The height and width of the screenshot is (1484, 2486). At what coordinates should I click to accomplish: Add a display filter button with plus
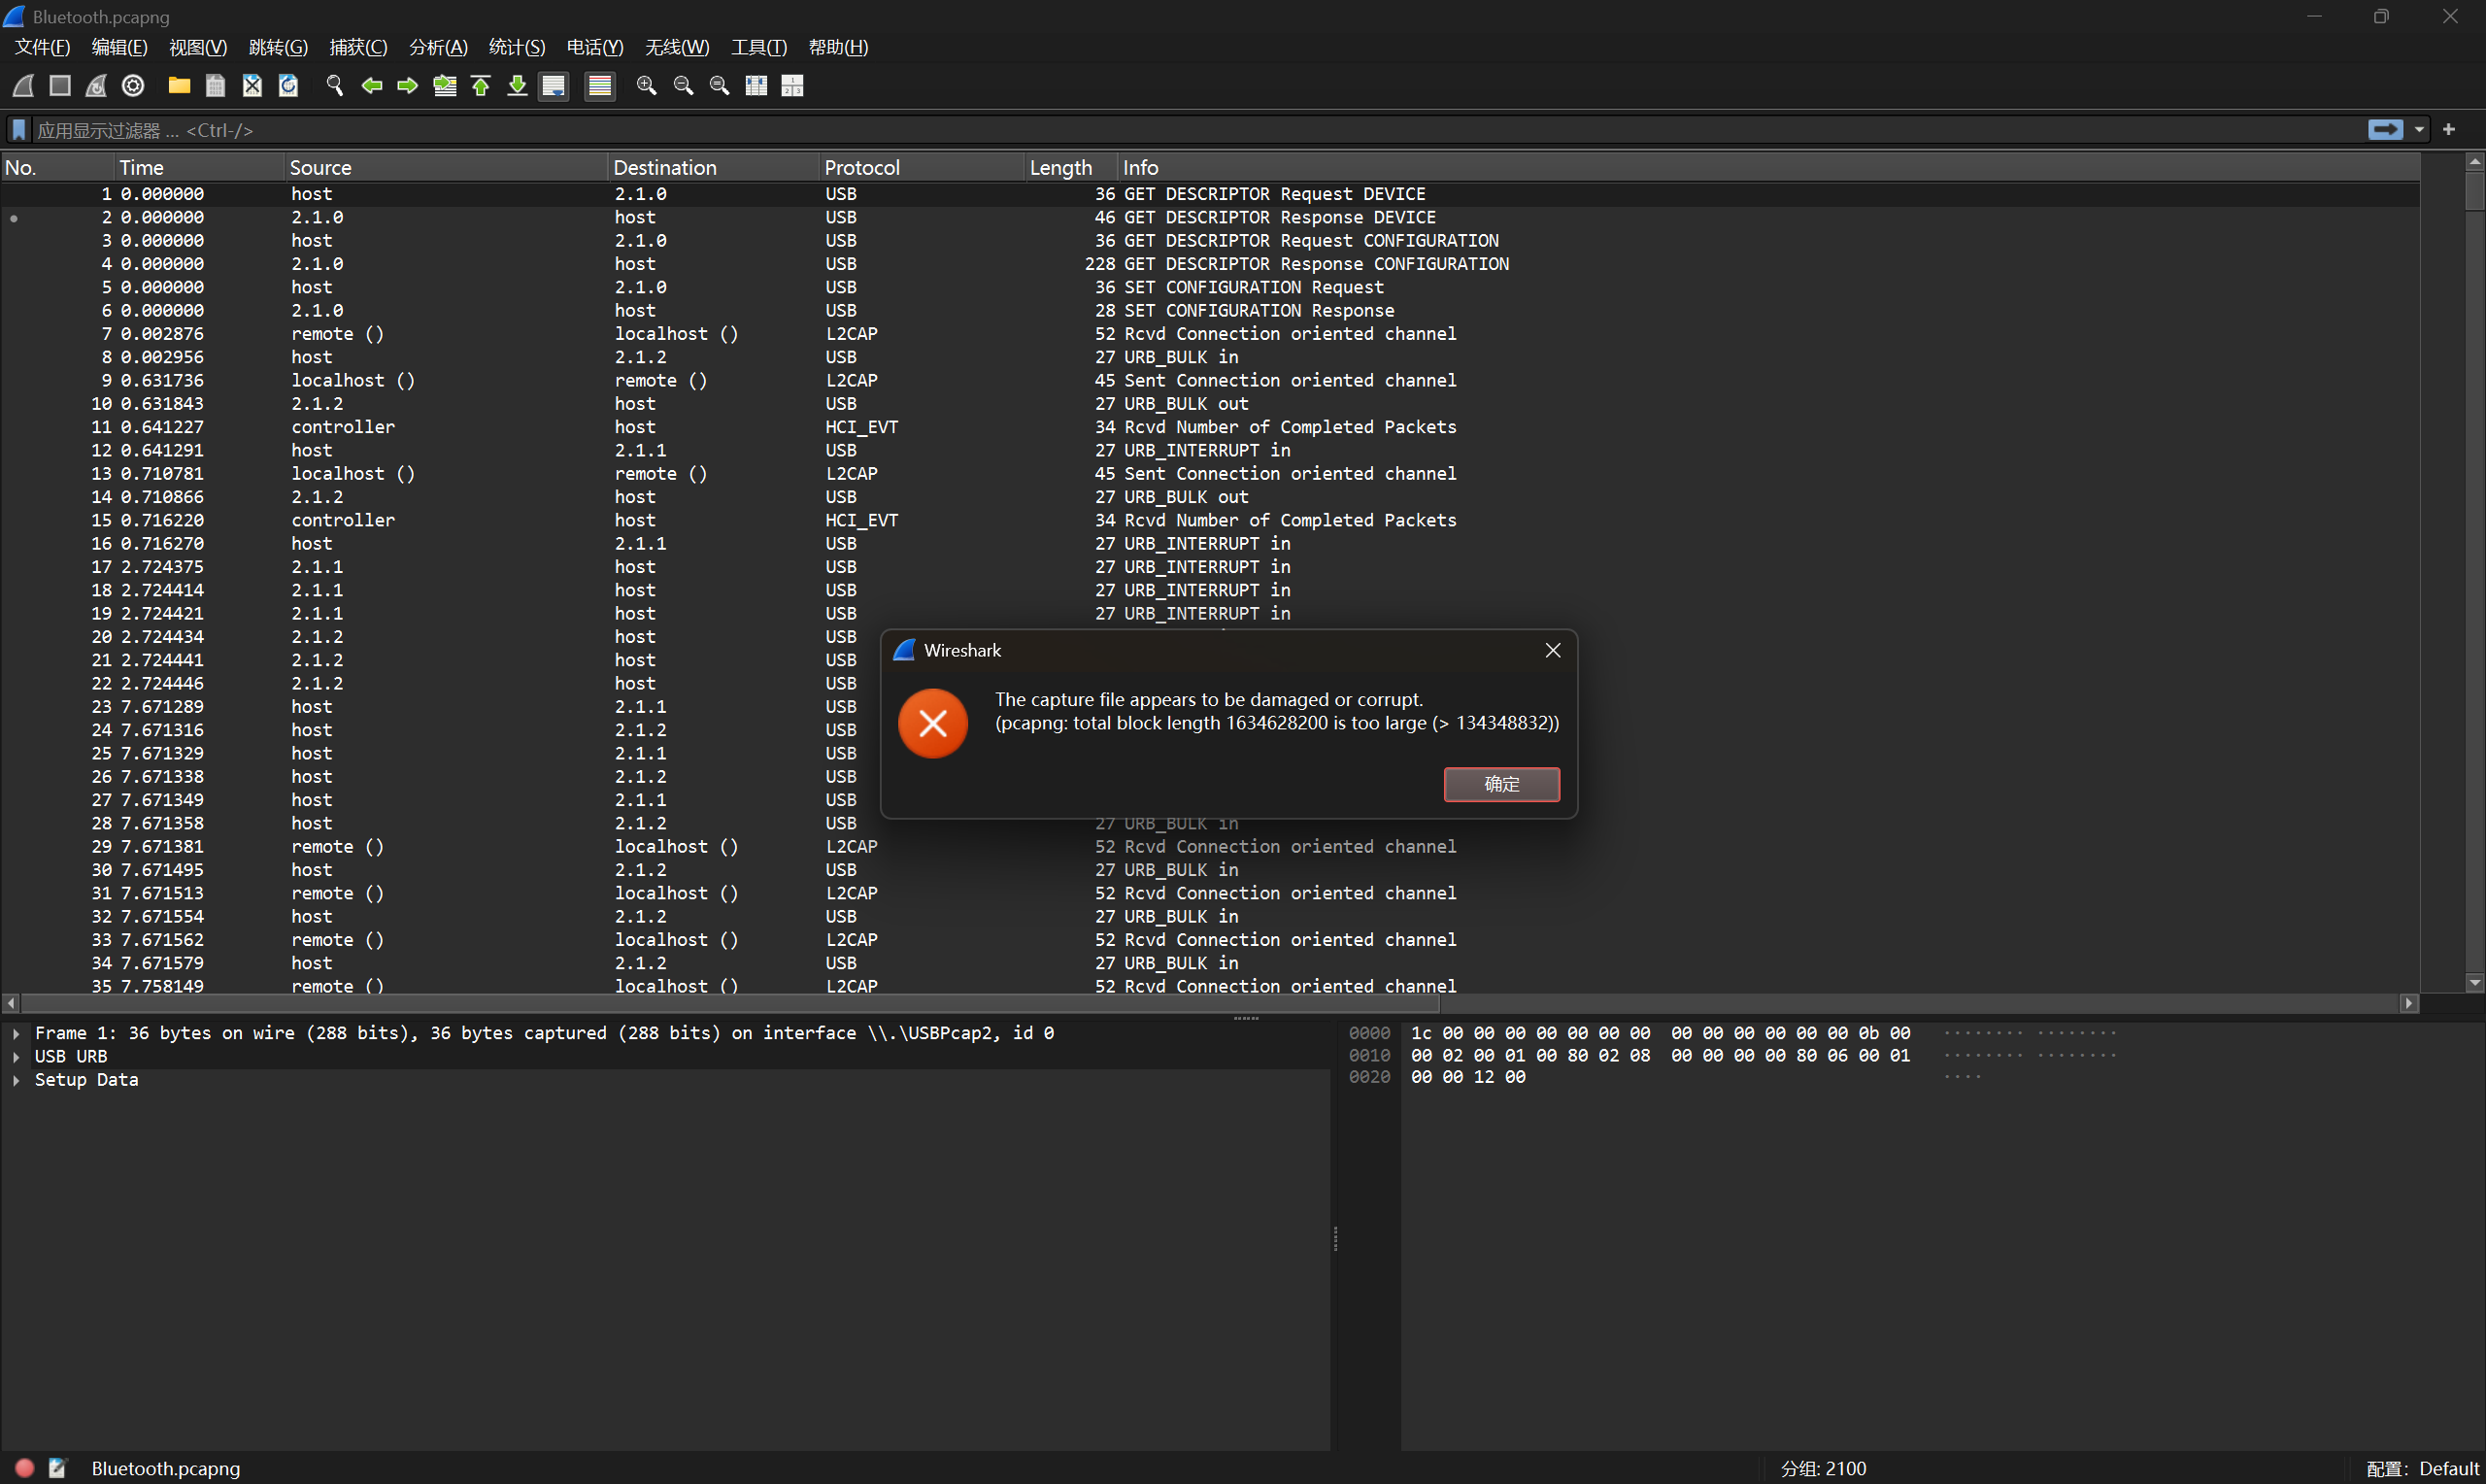pyautogui.click(x=2449, y=130)
